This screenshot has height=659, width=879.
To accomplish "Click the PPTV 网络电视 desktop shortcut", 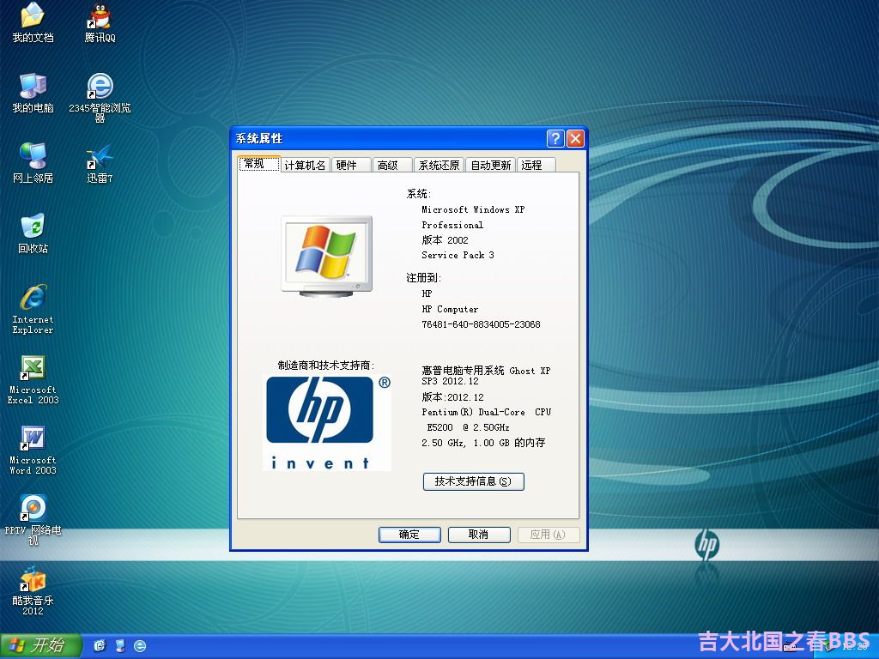I will [33, 520].
